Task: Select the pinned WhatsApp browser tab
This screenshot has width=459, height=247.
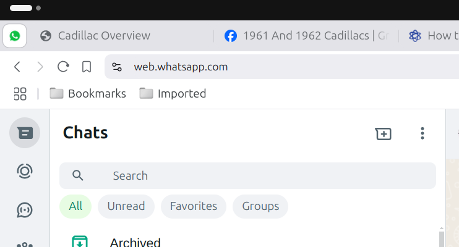Action: point(15,36)
